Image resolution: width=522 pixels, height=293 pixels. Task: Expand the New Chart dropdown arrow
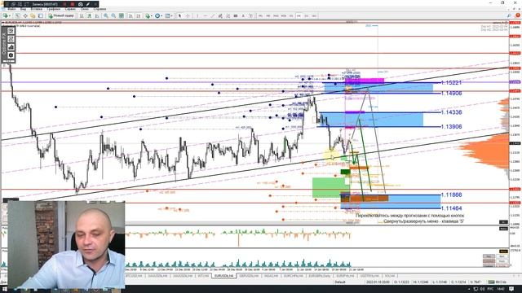[10, 15]
